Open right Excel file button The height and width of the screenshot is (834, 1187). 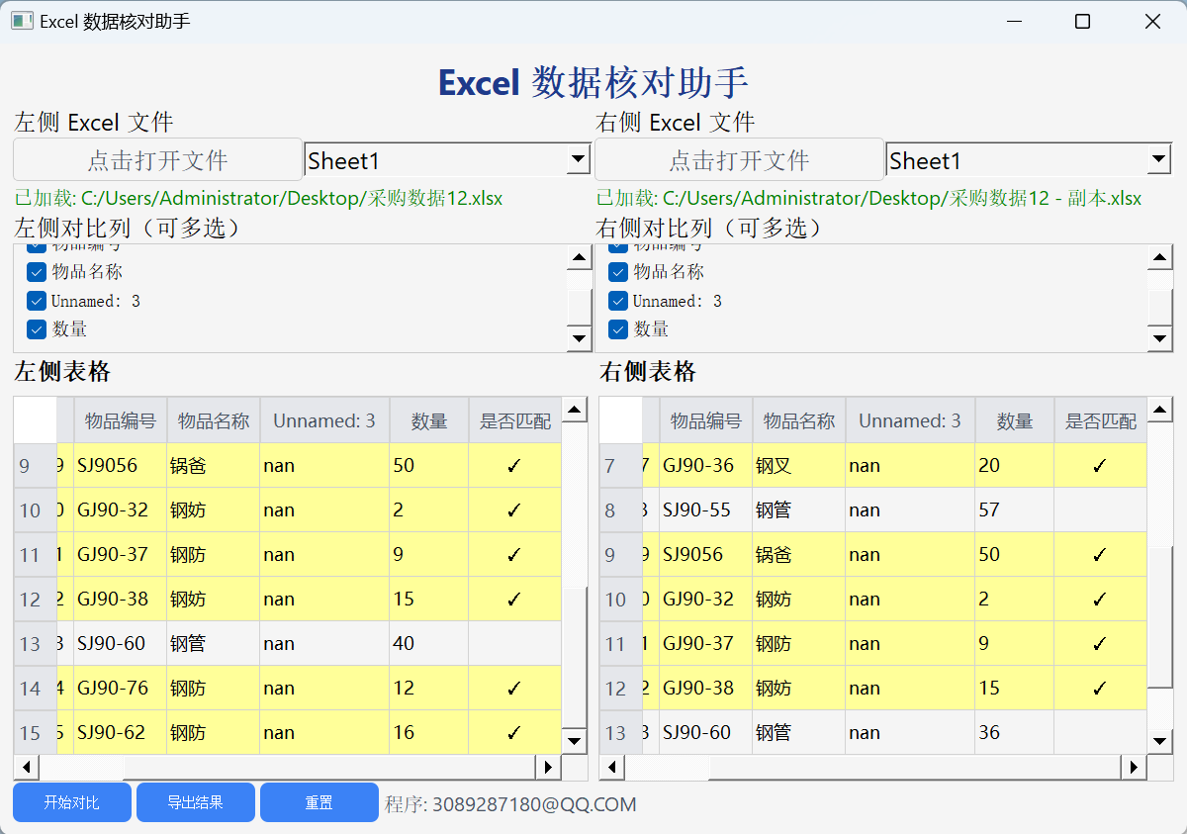739,159
